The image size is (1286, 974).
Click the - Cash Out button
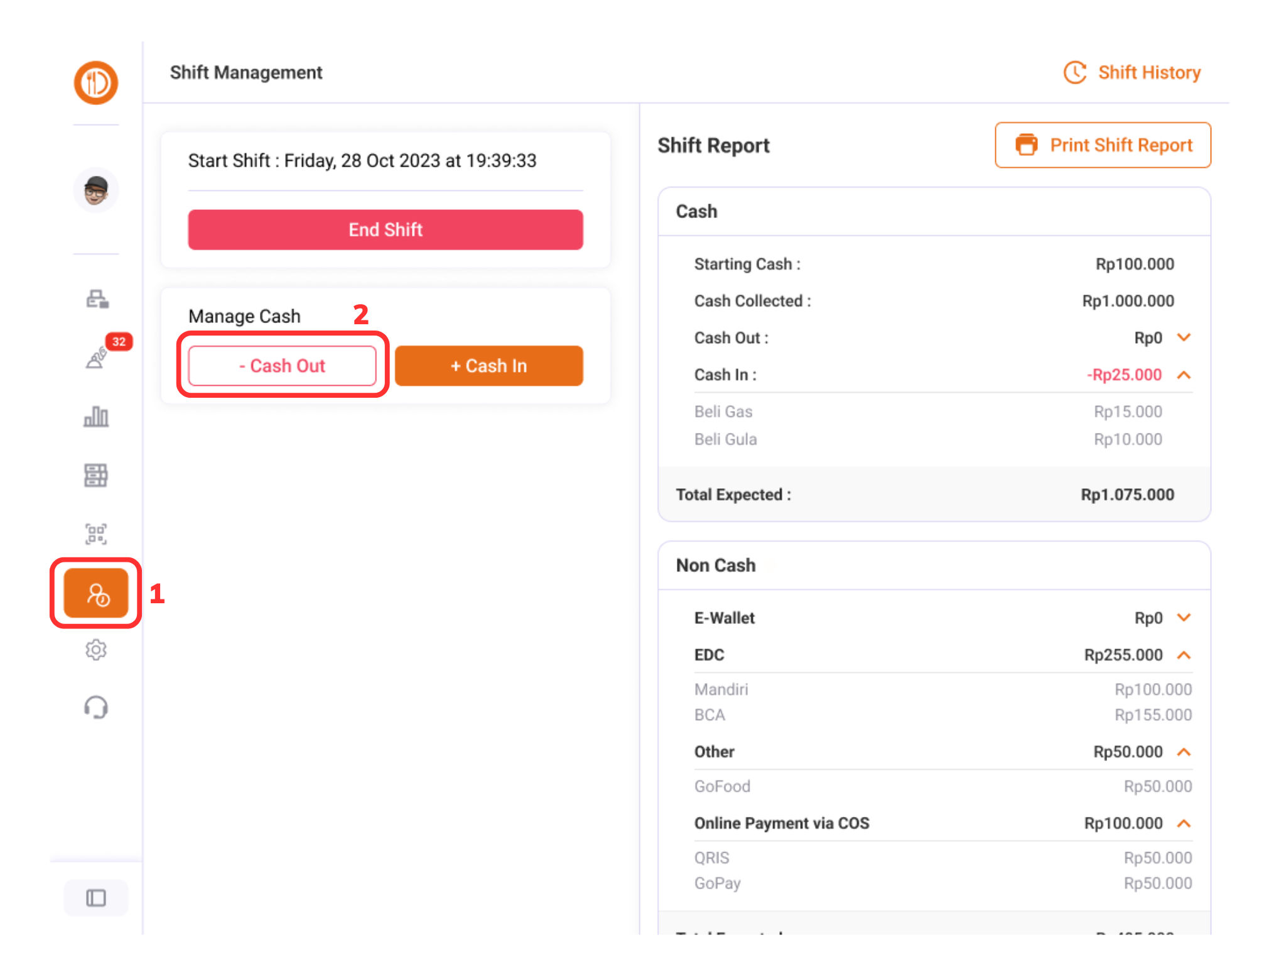282,366
